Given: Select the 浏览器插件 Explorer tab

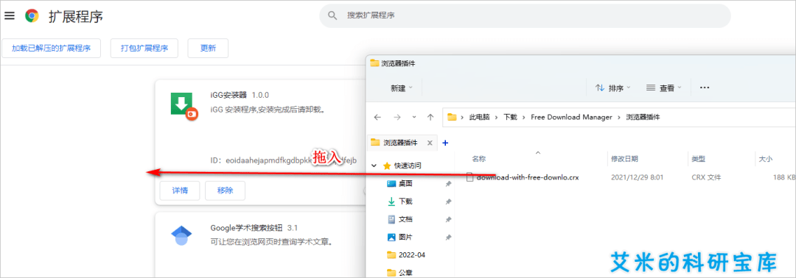Looking at the screenshot, I should click(x=400, y=143).
